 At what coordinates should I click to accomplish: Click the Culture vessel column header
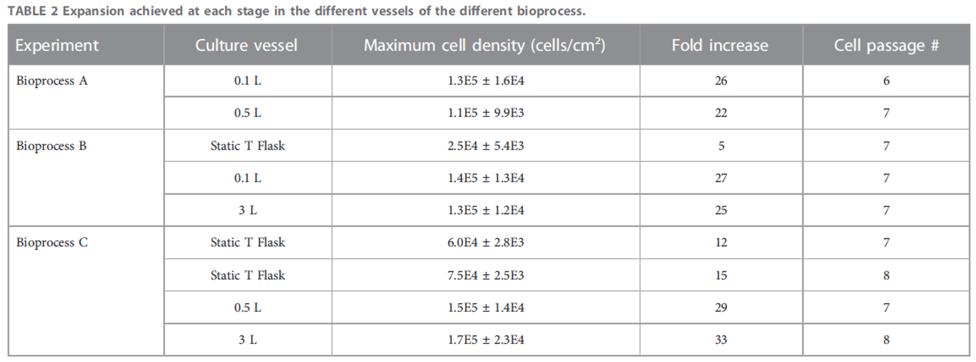246,45
